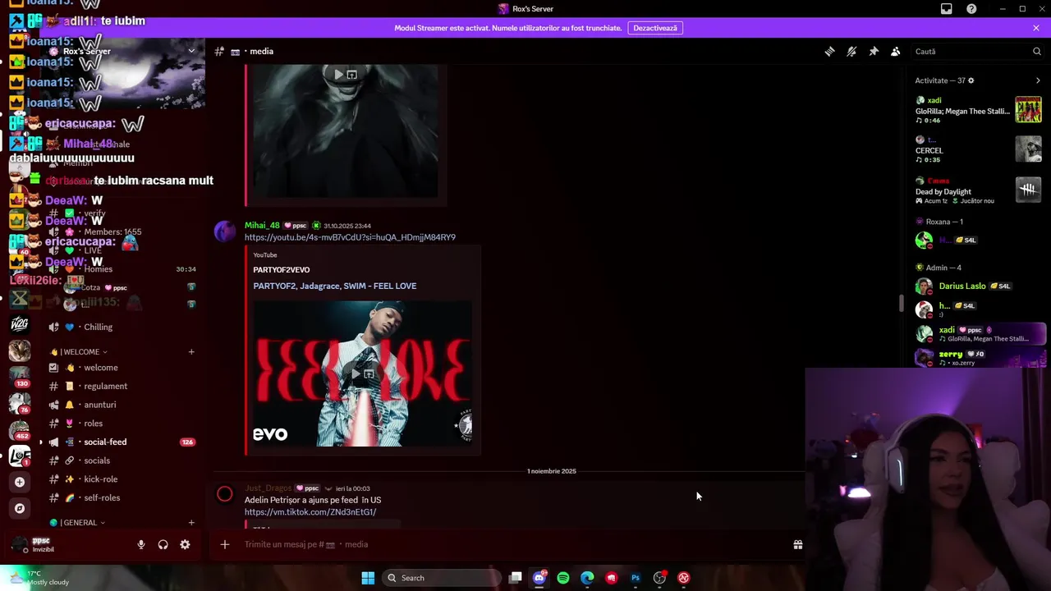Toggle headphones deafen in user panel
This screenshot has width=1051, height=591.
(x=163, y=544)
